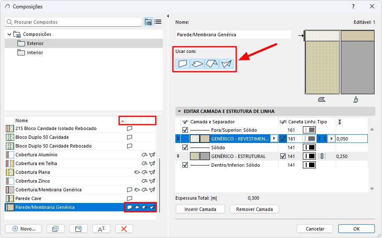Click line pen swatch of GENÉRICO - REVESTIMENTO row
382x238 pixels.
click(309, 139)
